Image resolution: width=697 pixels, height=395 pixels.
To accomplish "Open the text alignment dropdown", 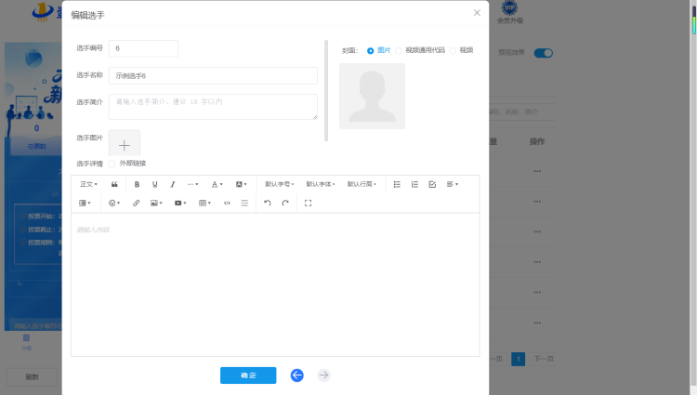I will point(452,184).
